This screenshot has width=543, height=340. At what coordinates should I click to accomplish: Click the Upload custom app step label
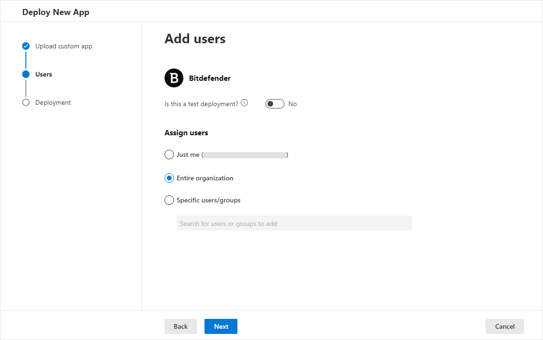point(63,46)
